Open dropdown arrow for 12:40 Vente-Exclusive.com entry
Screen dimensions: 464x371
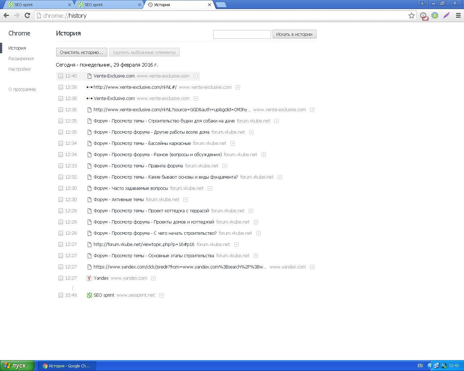pyautogui.click(x=196, y=76)
